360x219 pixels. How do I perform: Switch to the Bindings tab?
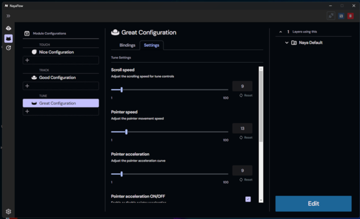127,45
